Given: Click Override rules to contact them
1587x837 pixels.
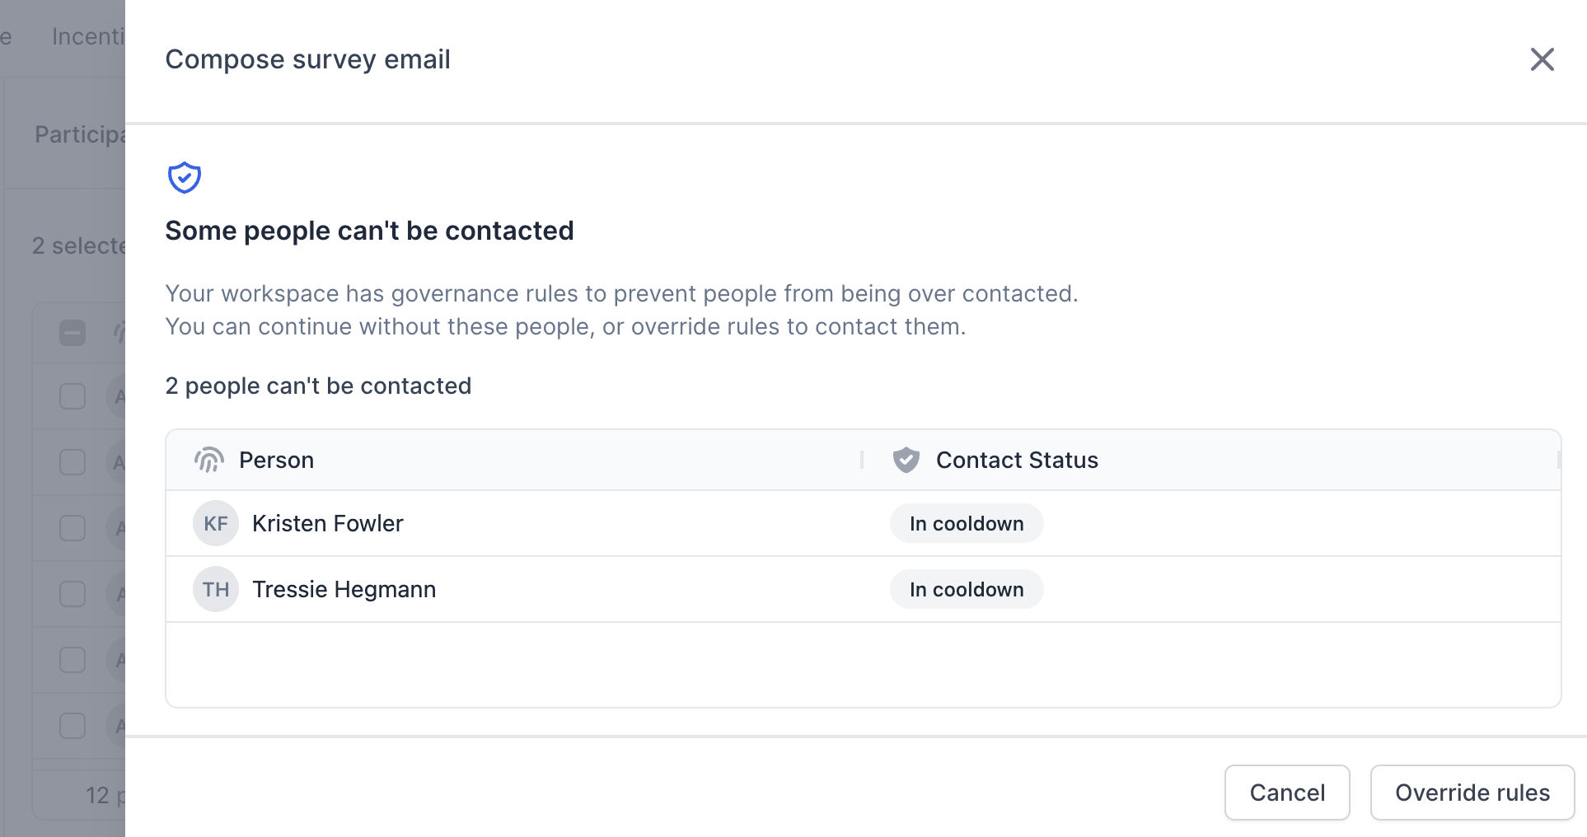Looking at the screenshot, I should (x=1472, y=793).
